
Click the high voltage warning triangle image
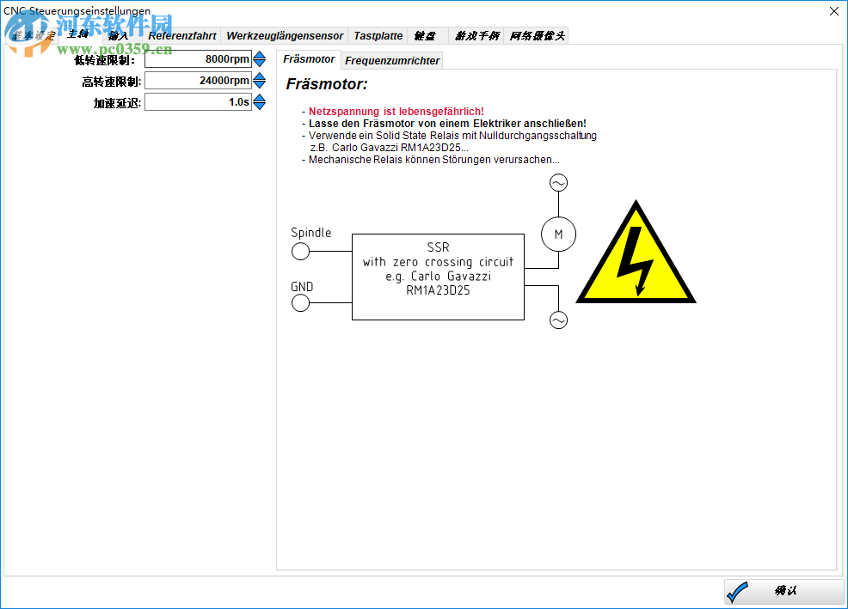636,252
